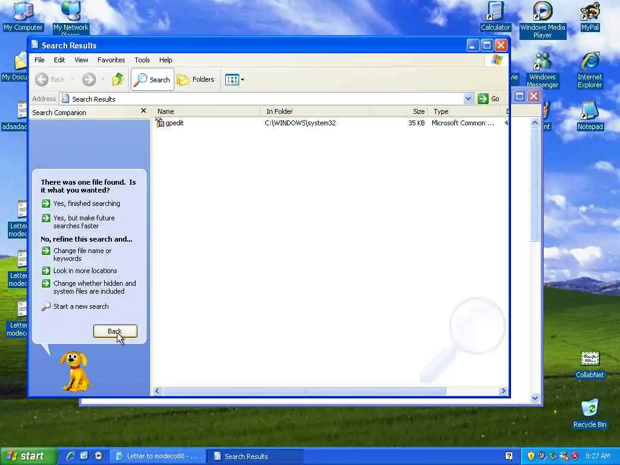This screenshot has width=620, height=465.
Task: Sort results by Name column
Action: click(x=206, y=111)
